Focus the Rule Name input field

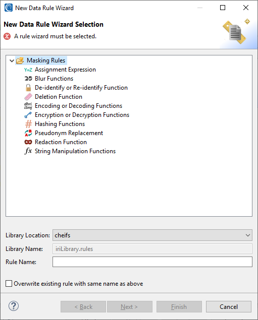pos(152,262)
